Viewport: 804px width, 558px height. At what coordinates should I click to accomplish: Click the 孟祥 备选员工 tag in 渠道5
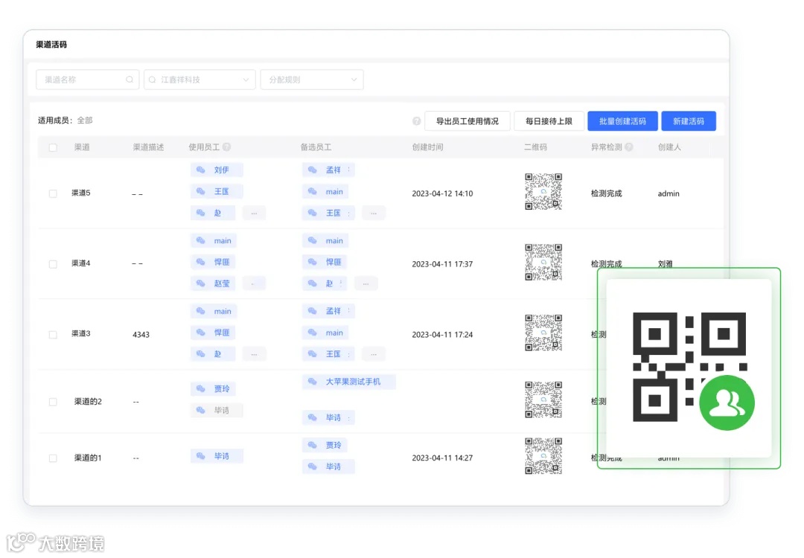point(328,170)
